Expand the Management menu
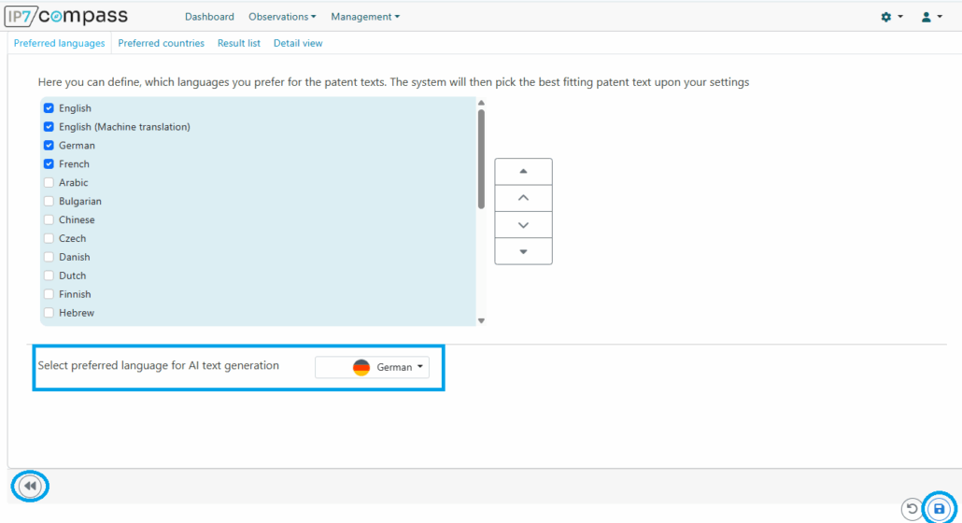Screen dimensions: 962x523 pos(365,17)
